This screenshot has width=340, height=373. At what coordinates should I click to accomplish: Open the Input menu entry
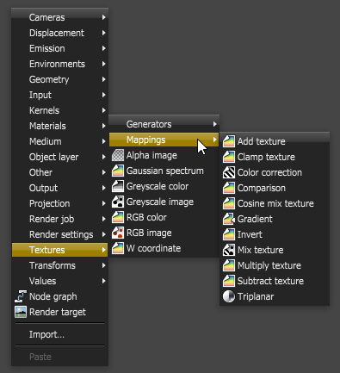[x=59, y=95]
